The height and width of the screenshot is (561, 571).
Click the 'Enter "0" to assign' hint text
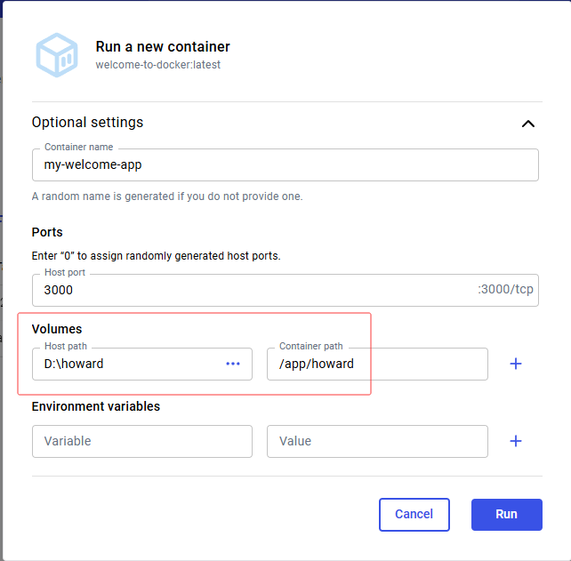[x=156, y=255]
